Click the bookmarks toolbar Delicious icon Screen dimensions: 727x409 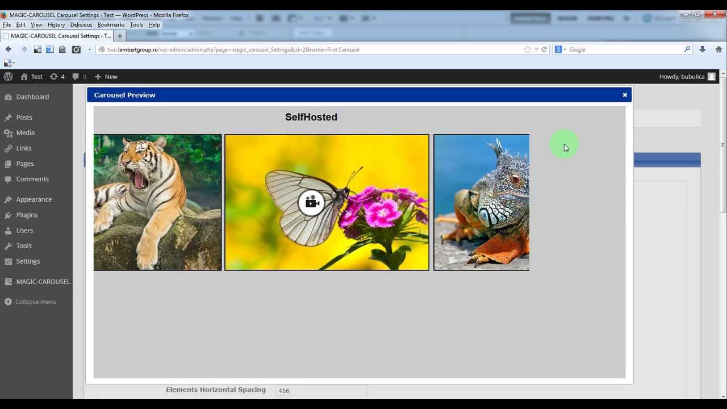click(7, 62)
